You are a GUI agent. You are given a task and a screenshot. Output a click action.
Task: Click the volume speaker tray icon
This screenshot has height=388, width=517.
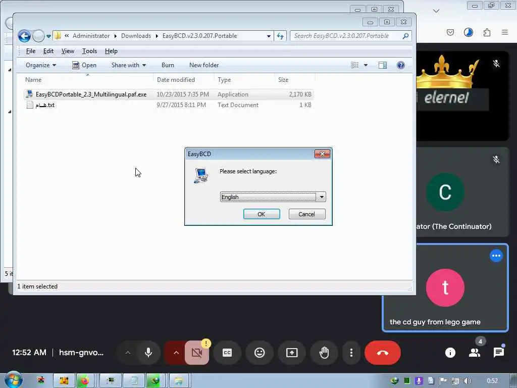pyautogui.click(x=467, y=381)
